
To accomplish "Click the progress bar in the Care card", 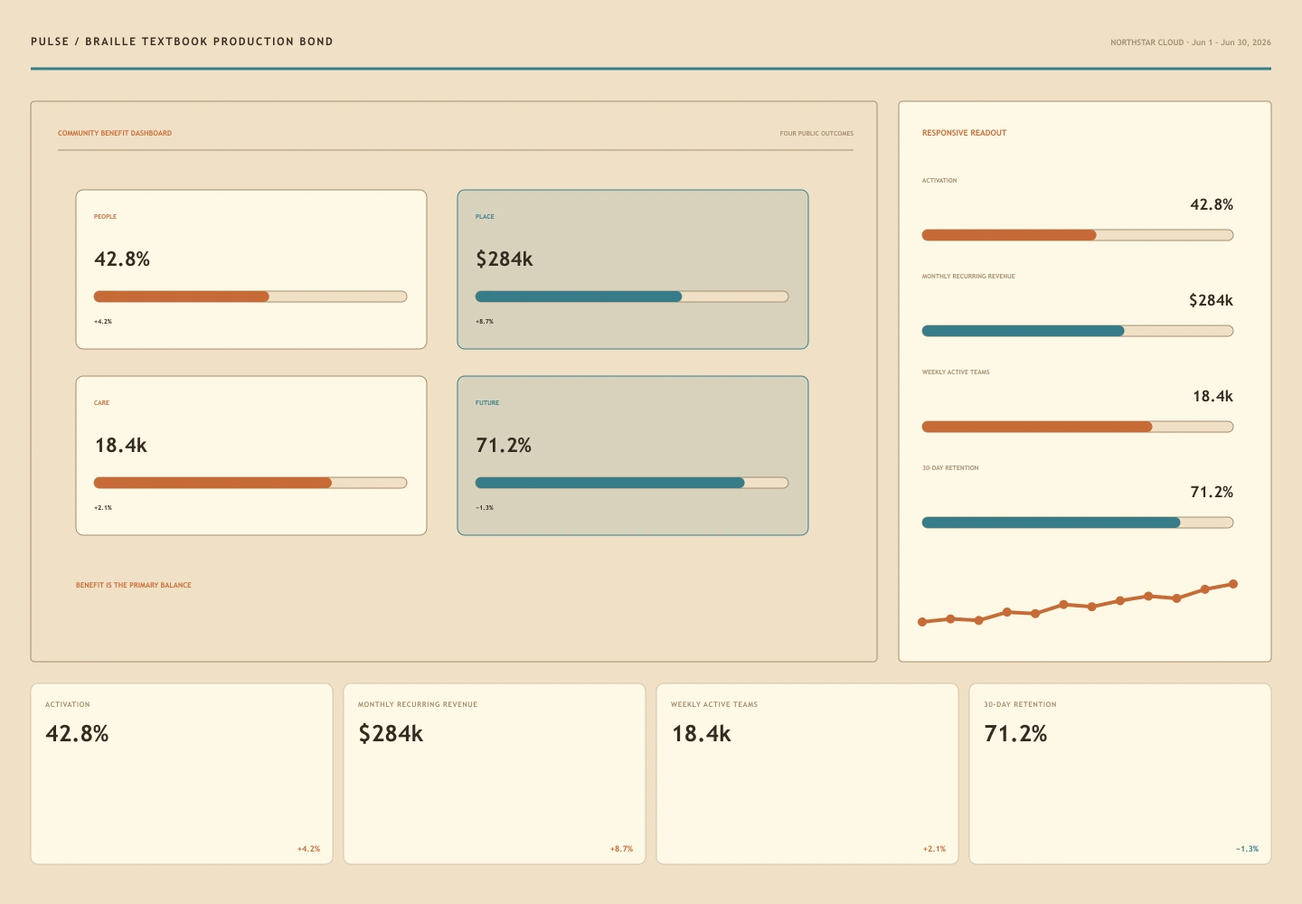I will [250, 483].
